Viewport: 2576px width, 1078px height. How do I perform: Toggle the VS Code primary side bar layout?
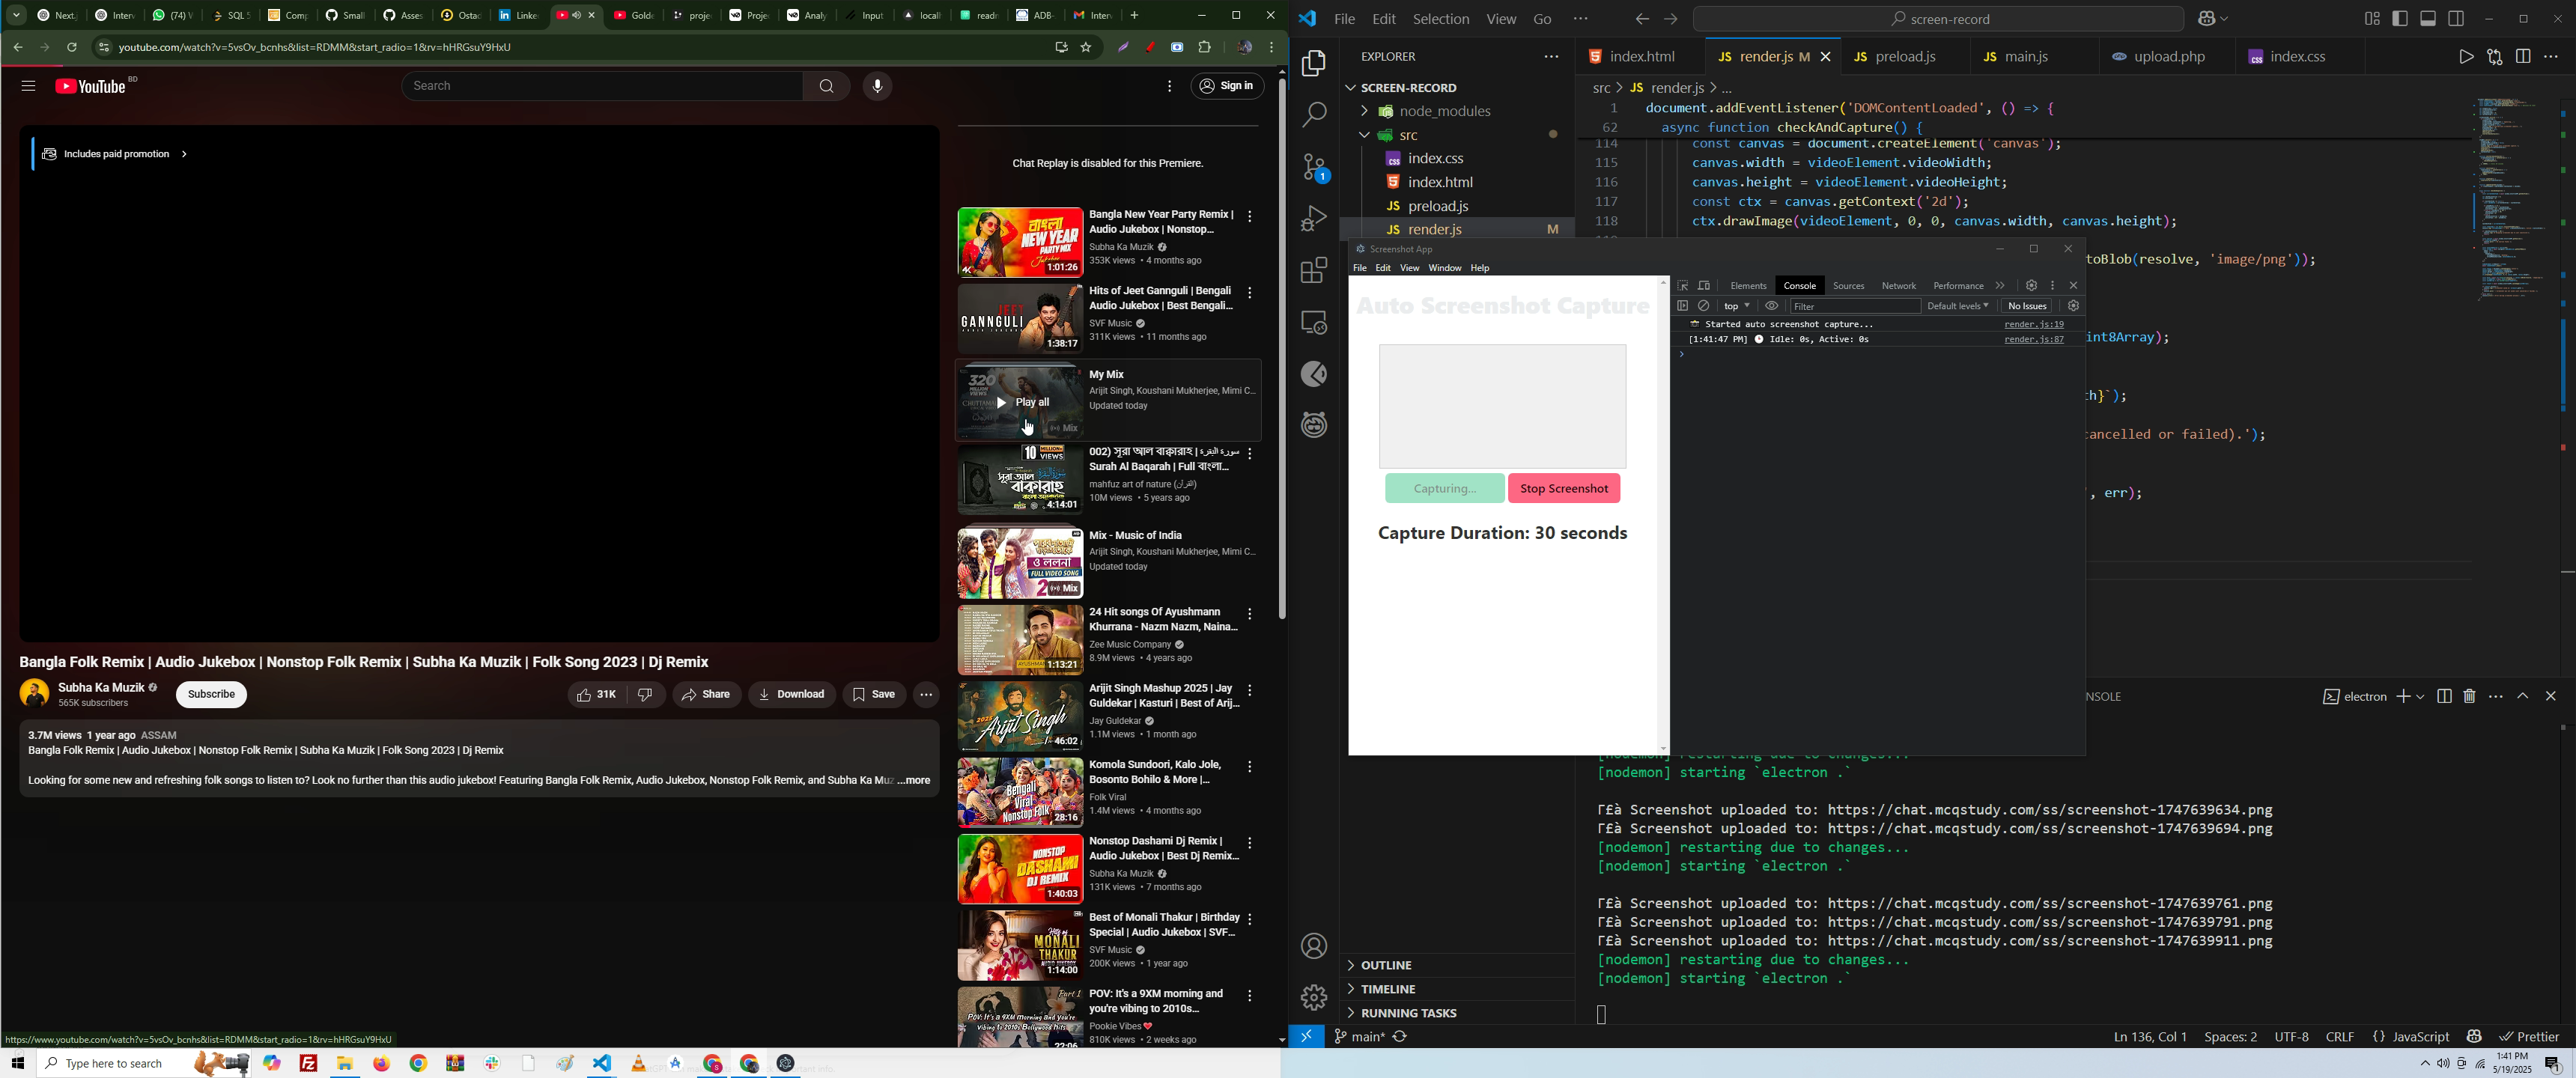coord(2400,19)
